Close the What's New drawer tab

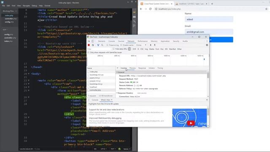coord(111,100)
